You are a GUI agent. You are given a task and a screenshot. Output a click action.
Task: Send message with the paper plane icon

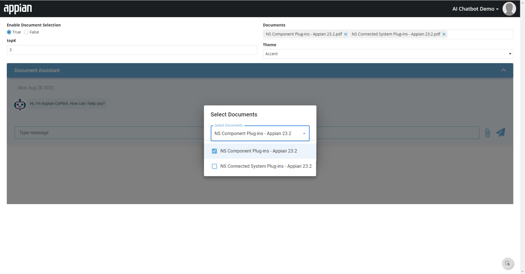pos(500,132)
